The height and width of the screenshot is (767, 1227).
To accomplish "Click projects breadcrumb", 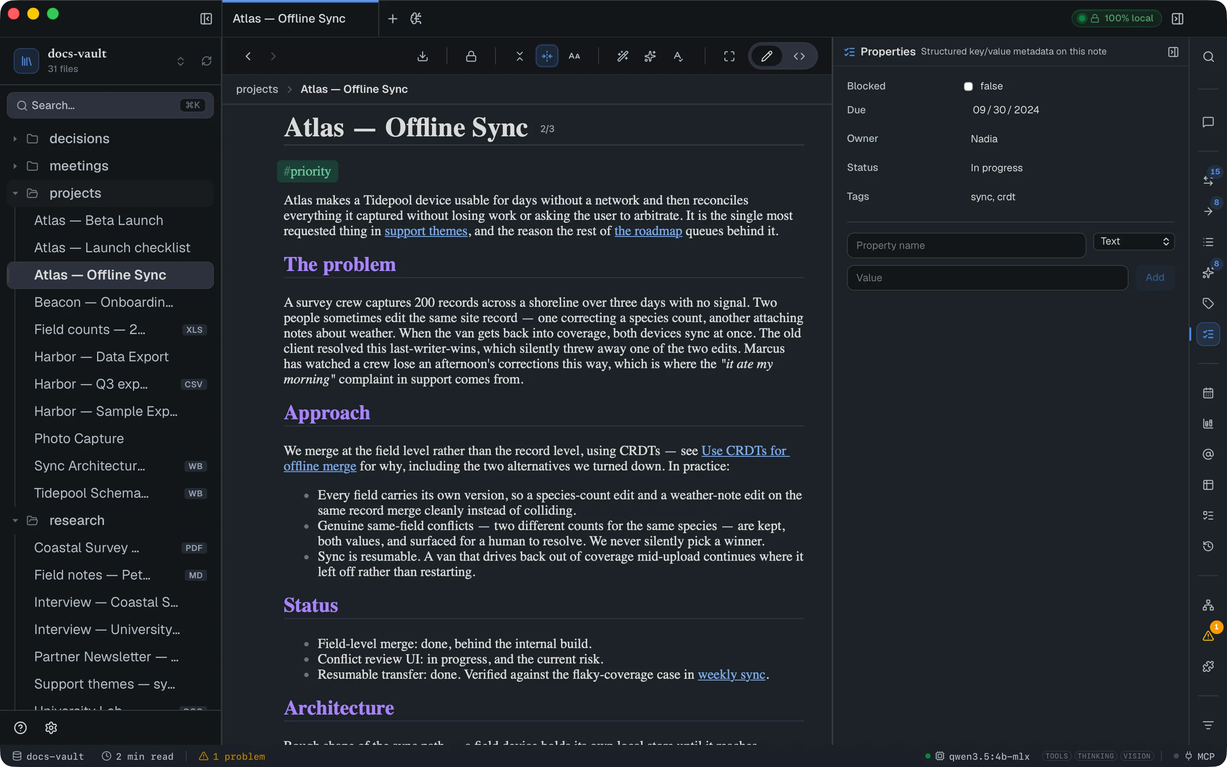I will click(x=257, y=89).
